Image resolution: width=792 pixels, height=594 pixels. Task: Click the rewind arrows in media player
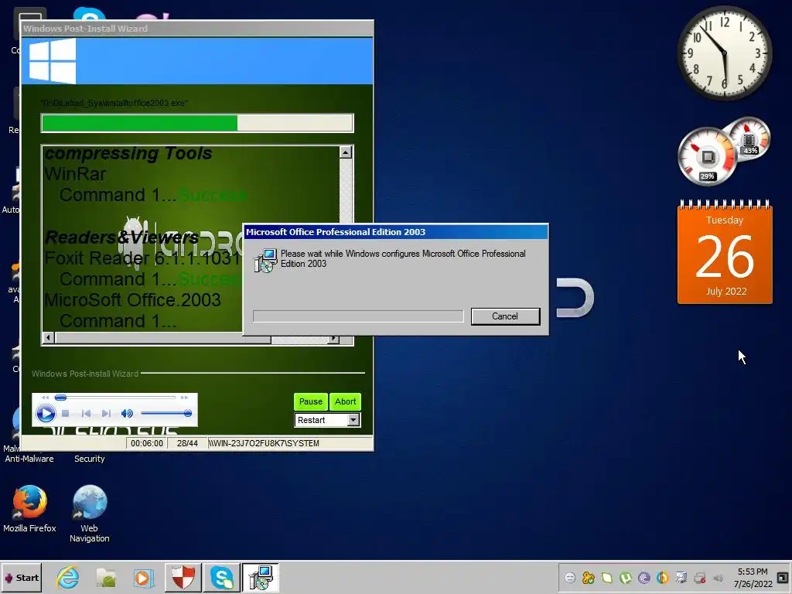(45, 398)
